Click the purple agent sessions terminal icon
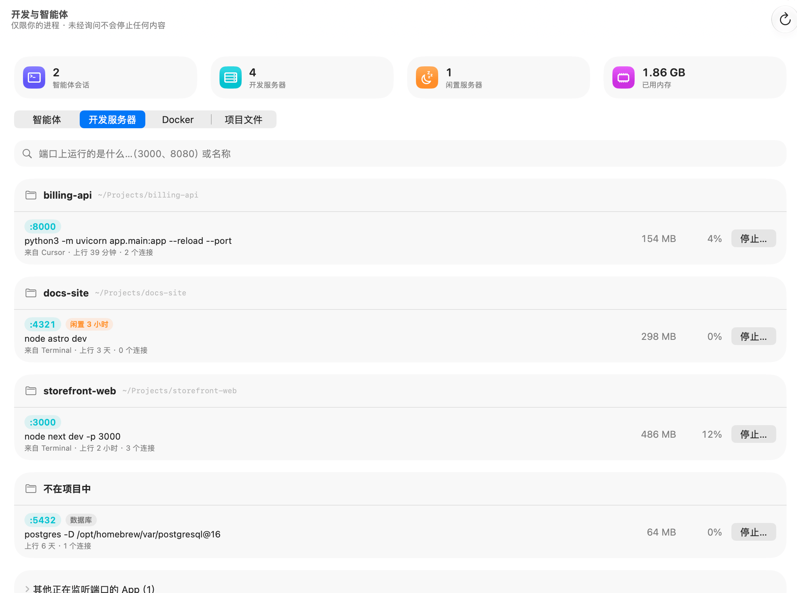Viewport: 797px width, 593px height. (x=34, y=77)
